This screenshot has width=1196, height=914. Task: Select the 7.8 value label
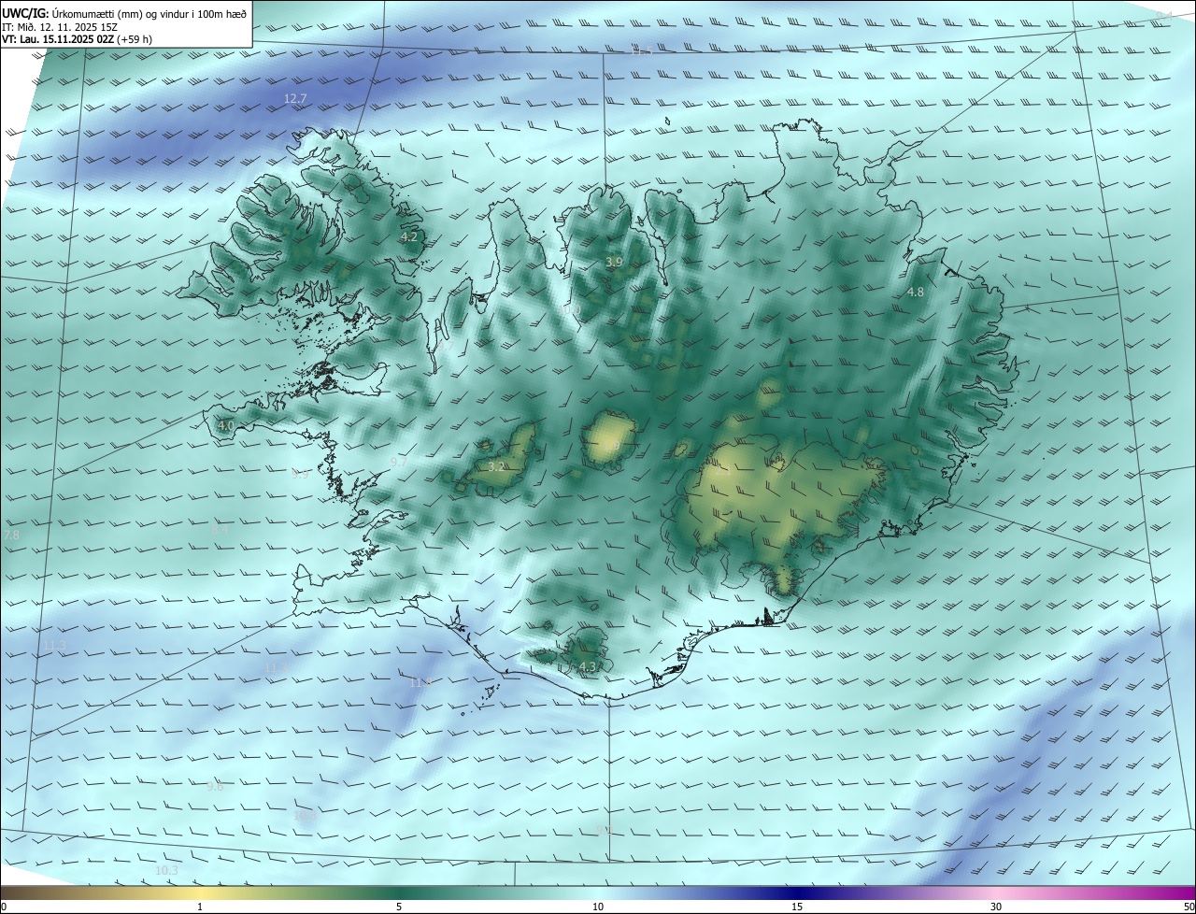pyautogui.click(x=11, y=536)
